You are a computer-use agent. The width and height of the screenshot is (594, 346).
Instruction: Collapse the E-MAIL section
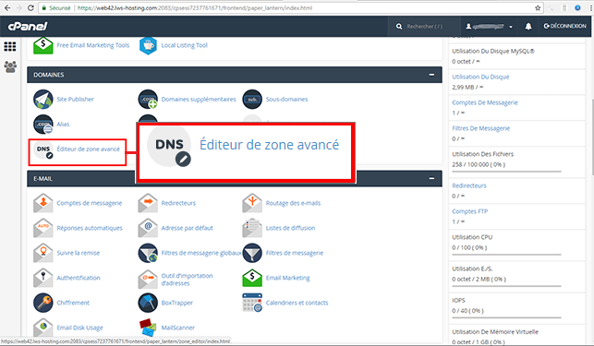pyautogui.click(x=431, y=178)
